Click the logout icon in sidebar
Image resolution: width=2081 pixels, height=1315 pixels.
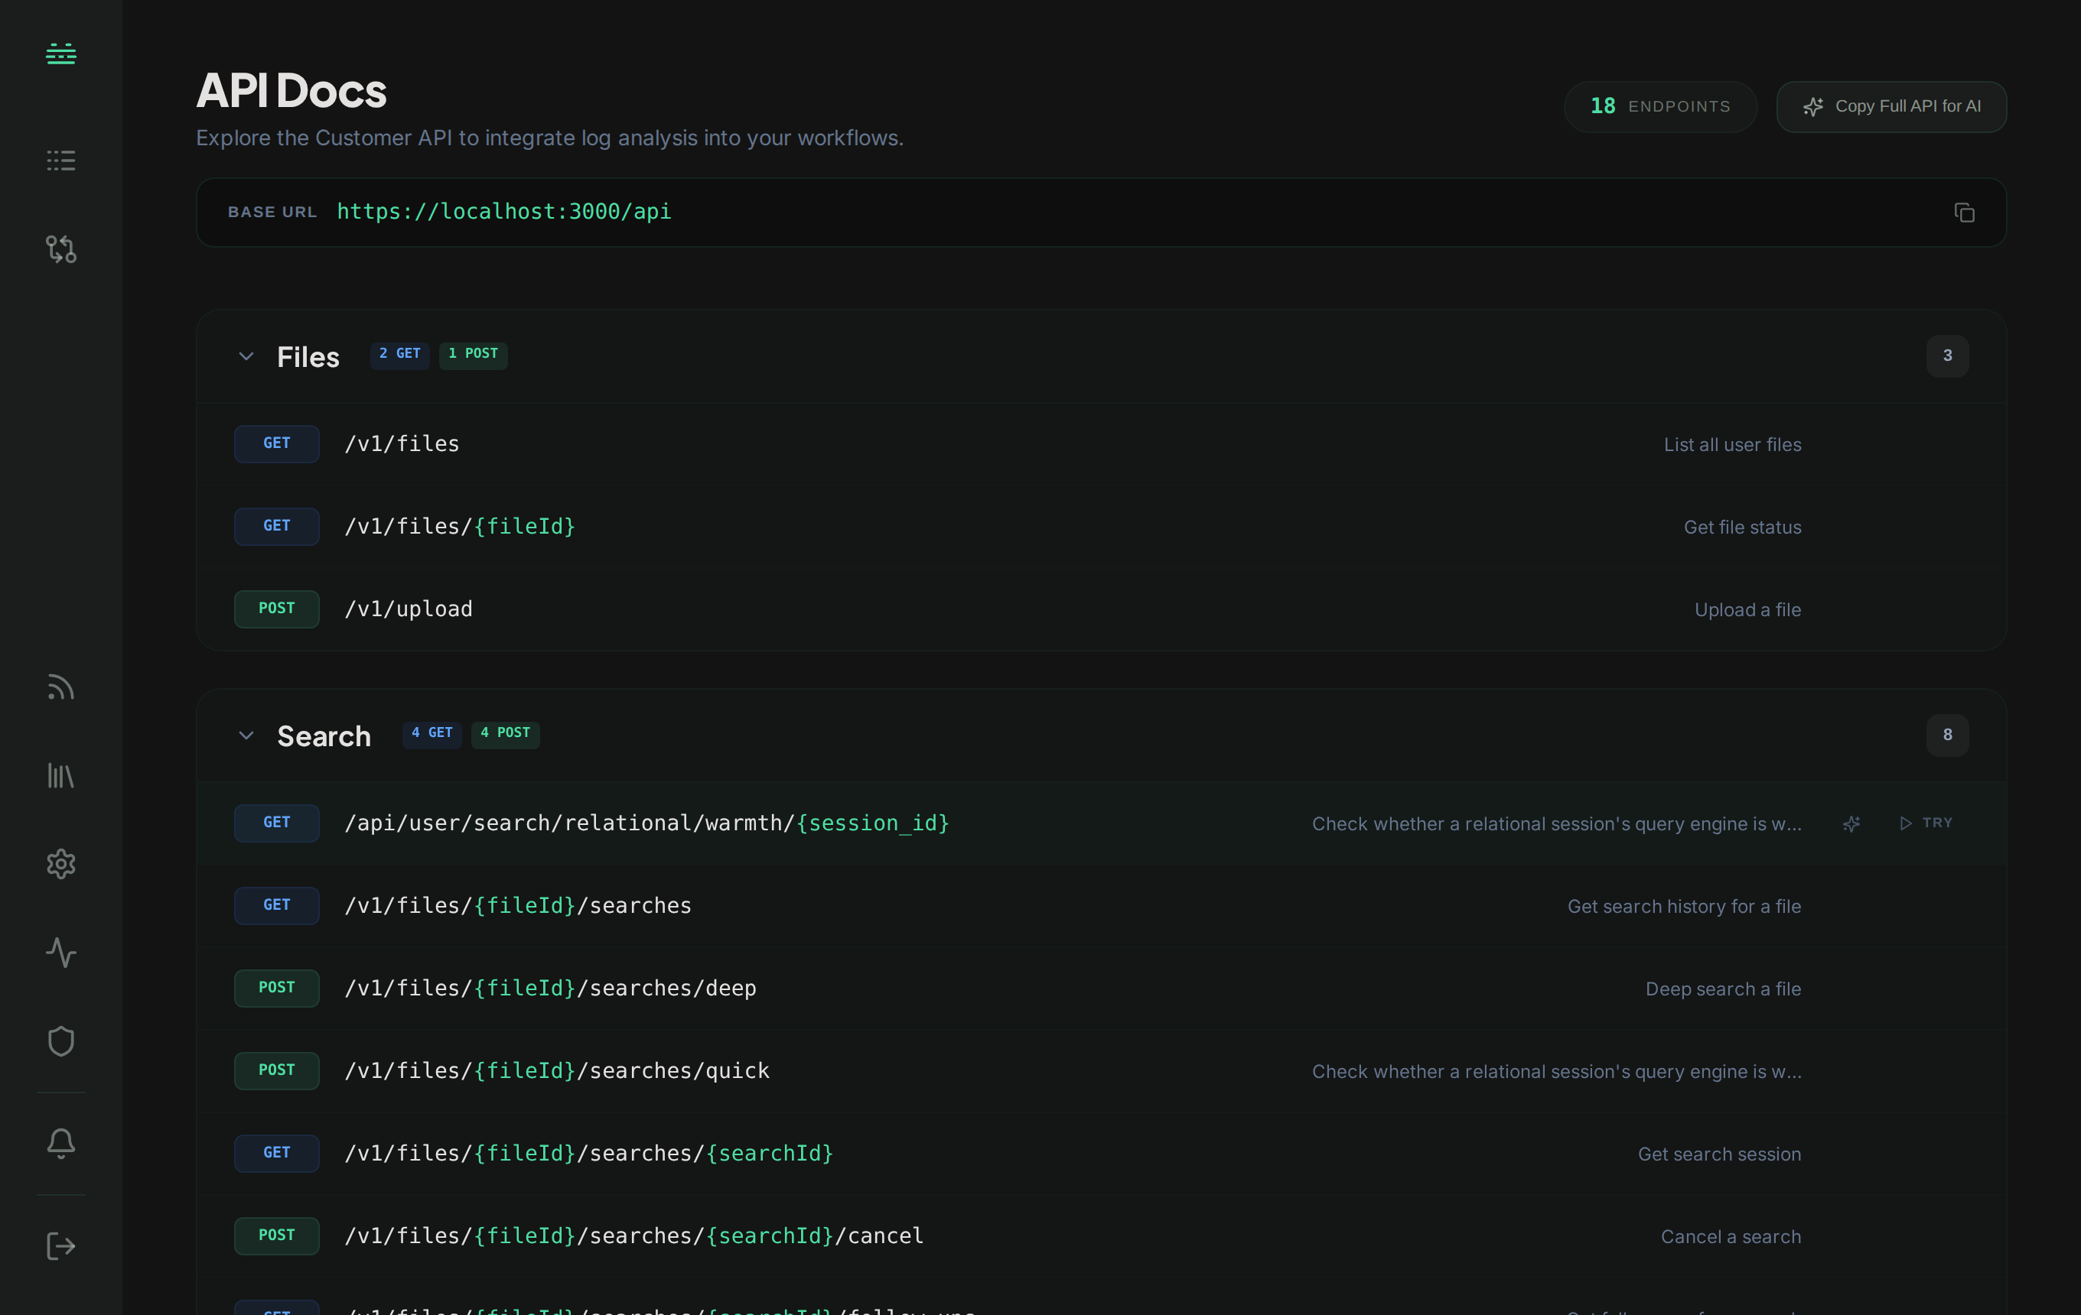pos(60,1245)
